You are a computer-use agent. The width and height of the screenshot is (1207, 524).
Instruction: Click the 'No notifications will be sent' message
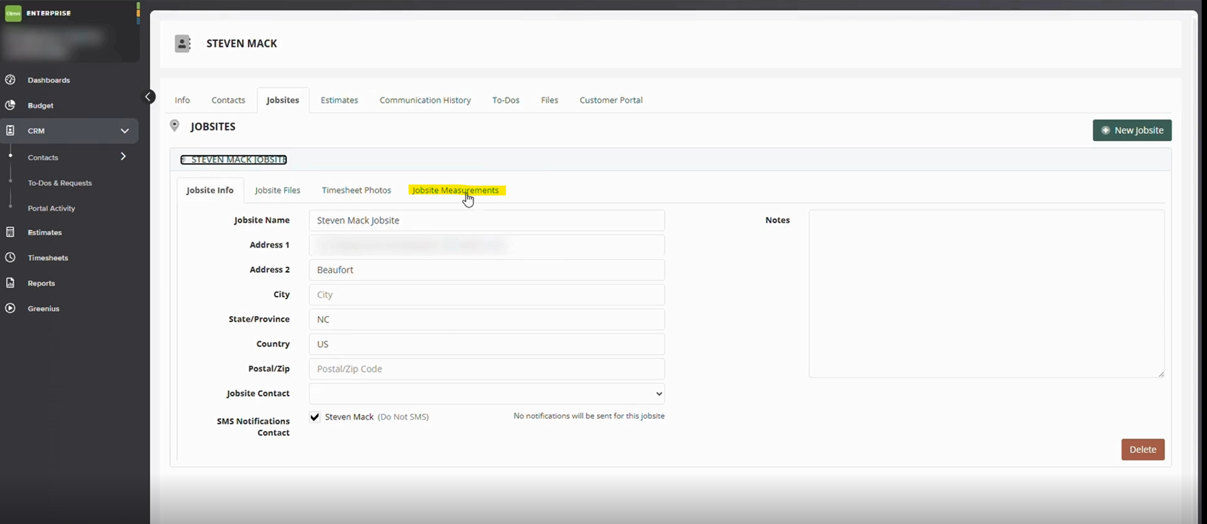click(x=589, y=416)
